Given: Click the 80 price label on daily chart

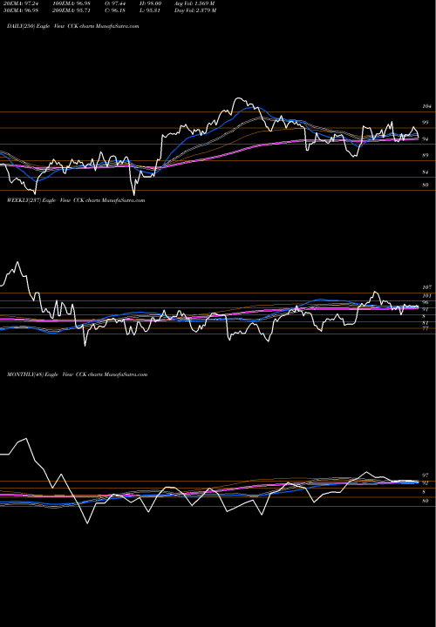Looking at the screenshot, I should click(426, 185).
